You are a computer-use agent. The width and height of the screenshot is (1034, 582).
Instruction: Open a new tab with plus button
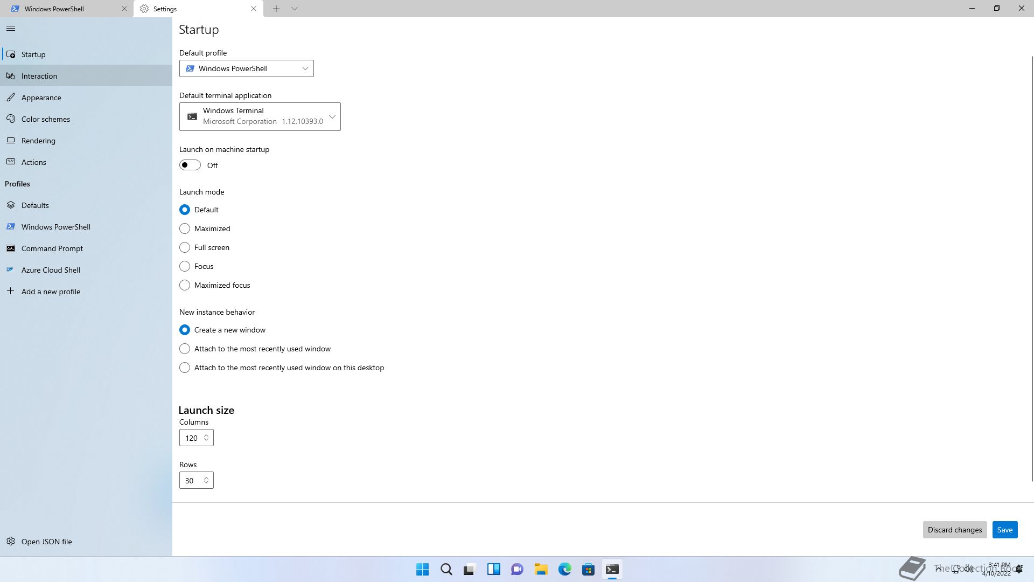point(276,9)
